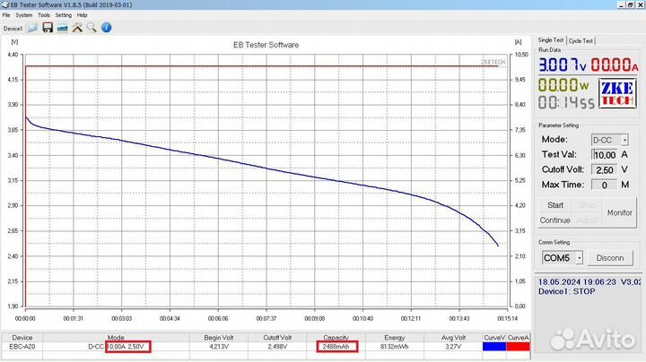Click the Cutoff Volt input field

607,169
